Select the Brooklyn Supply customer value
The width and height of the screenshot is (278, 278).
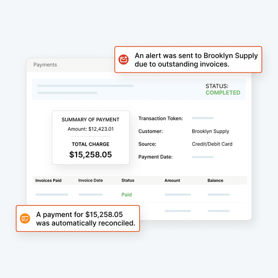tap(210, 131)
